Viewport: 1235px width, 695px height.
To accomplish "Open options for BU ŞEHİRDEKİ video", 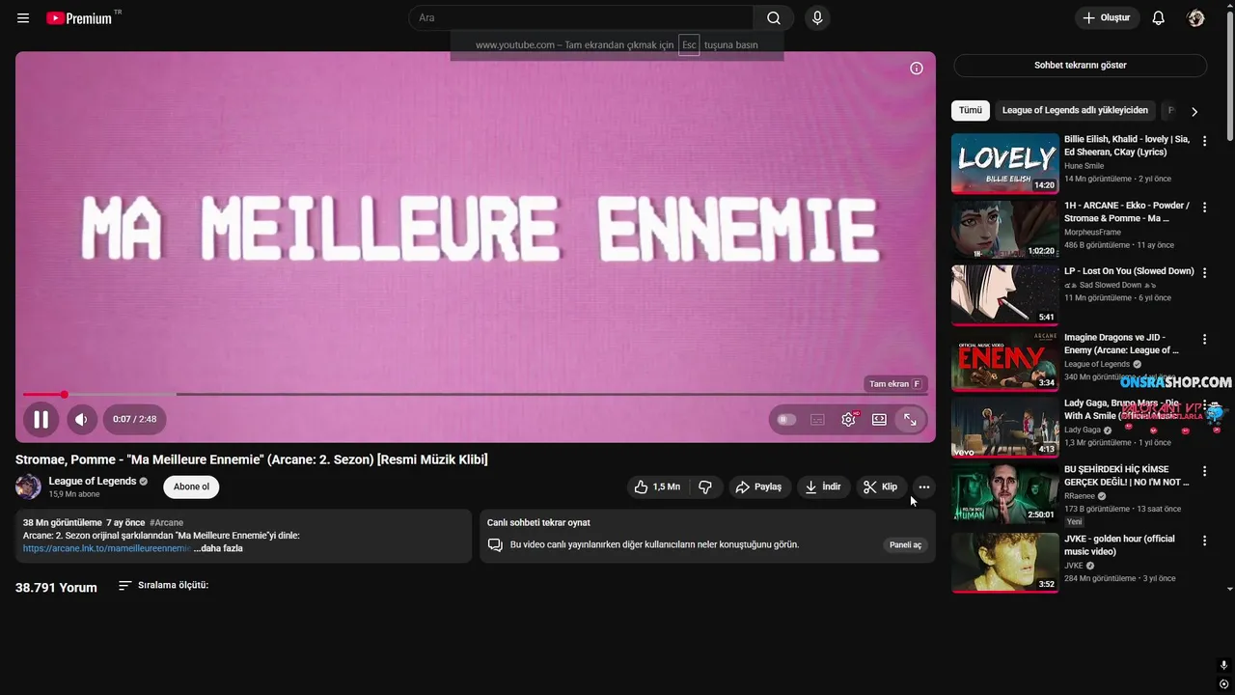I will (x=1204, y=472).
